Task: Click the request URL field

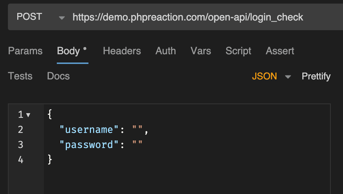Action: 188,17
